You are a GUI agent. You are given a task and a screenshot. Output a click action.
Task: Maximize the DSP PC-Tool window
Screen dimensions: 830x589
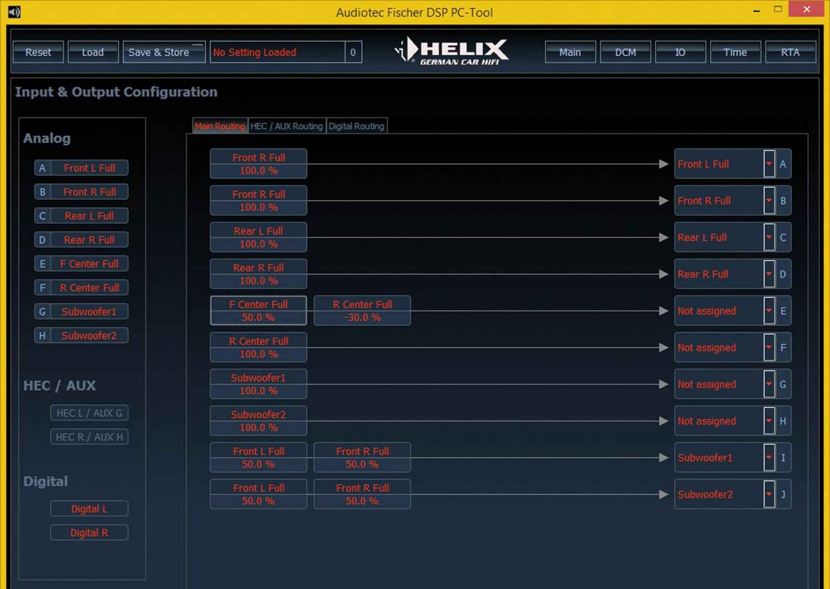[778, 9]
